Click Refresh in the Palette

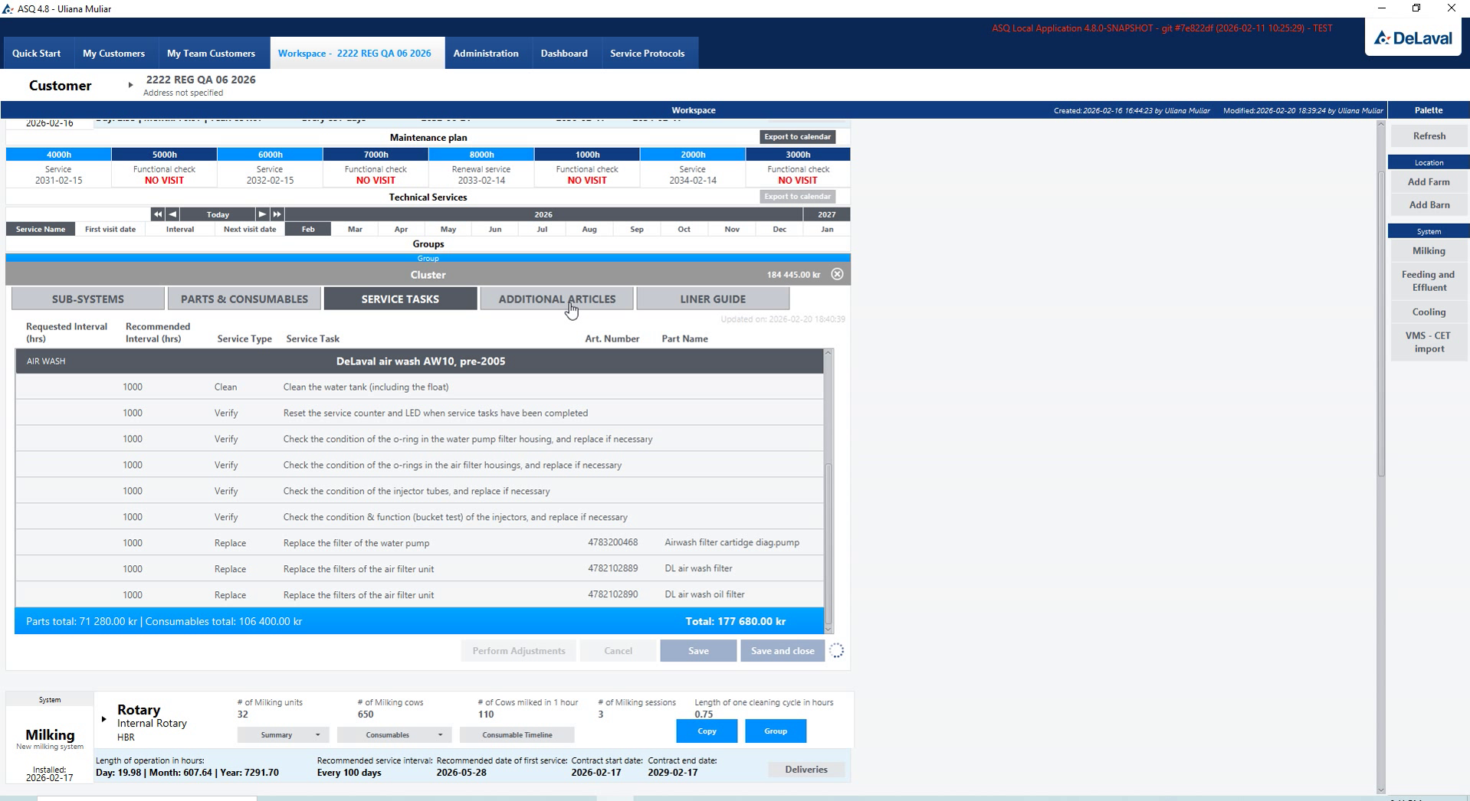(x=1429, y=136)
